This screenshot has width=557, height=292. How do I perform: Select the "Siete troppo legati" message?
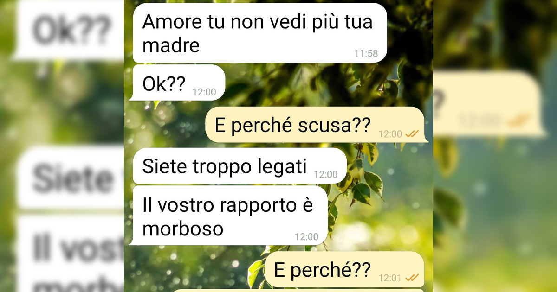point(240,166)
